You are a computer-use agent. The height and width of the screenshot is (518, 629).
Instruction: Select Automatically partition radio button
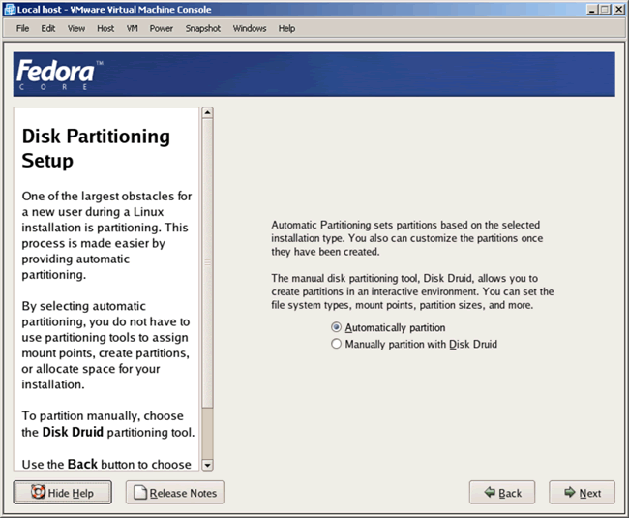click(x=337, y=328)
